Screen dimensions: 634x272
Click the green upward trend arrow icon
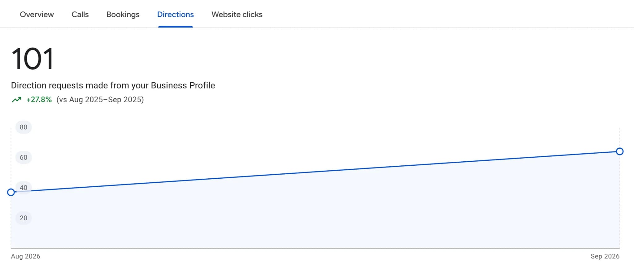tap(16, 100)
